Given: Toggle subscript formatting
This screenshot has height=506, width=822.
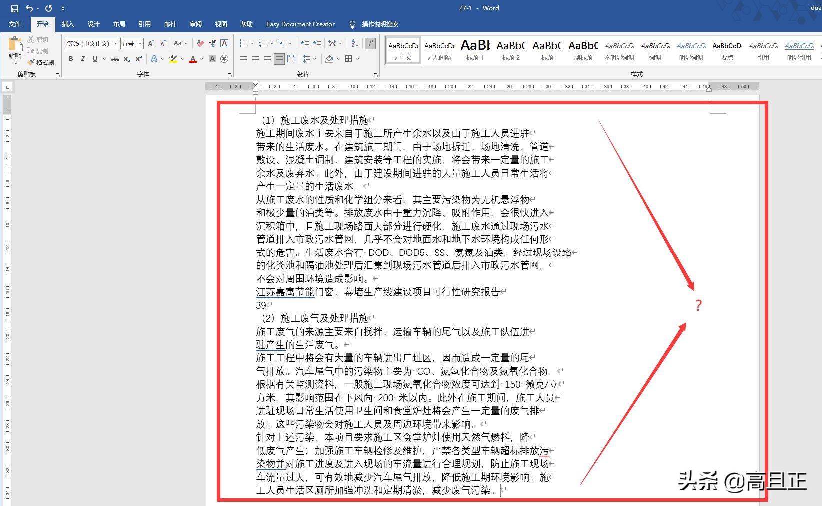Looking at the screenshot, I should point(126,59).
